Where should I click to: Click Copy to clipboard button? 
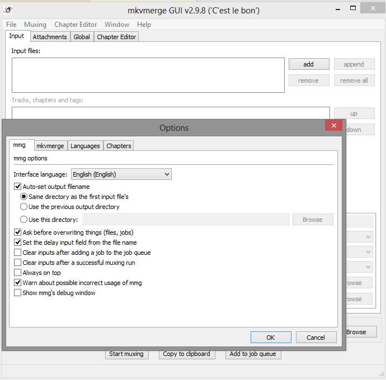(187, 354)
